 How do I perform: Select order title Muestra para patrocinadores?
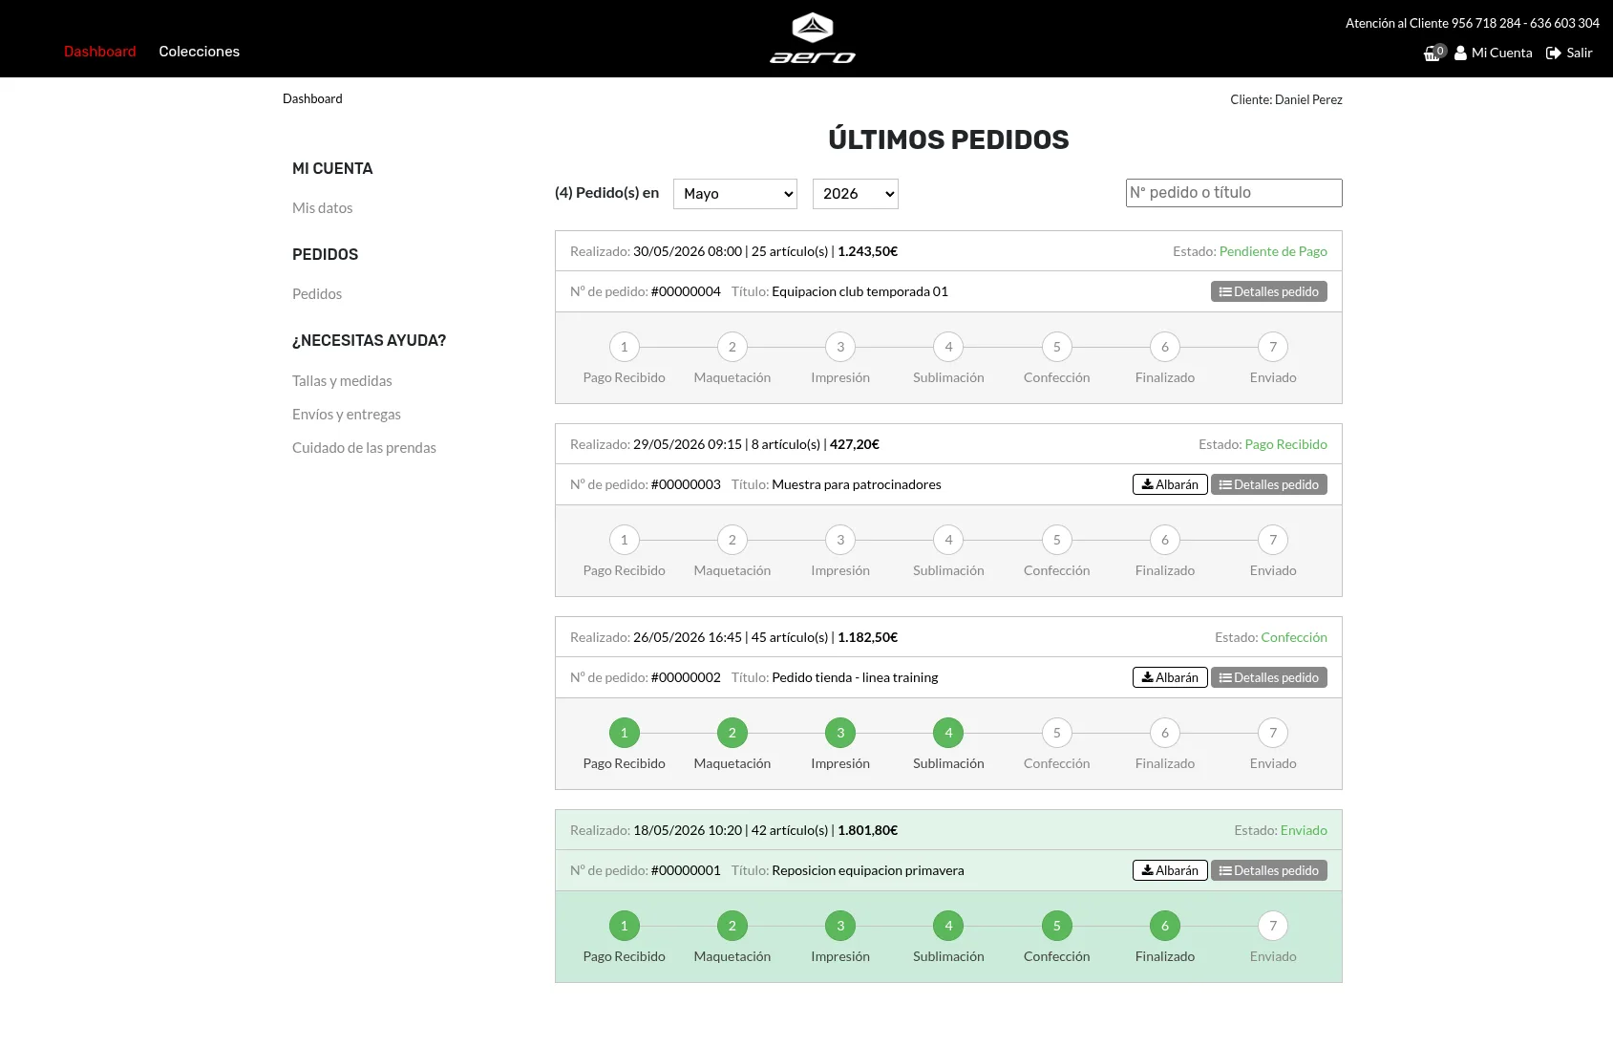click(857, 484)
